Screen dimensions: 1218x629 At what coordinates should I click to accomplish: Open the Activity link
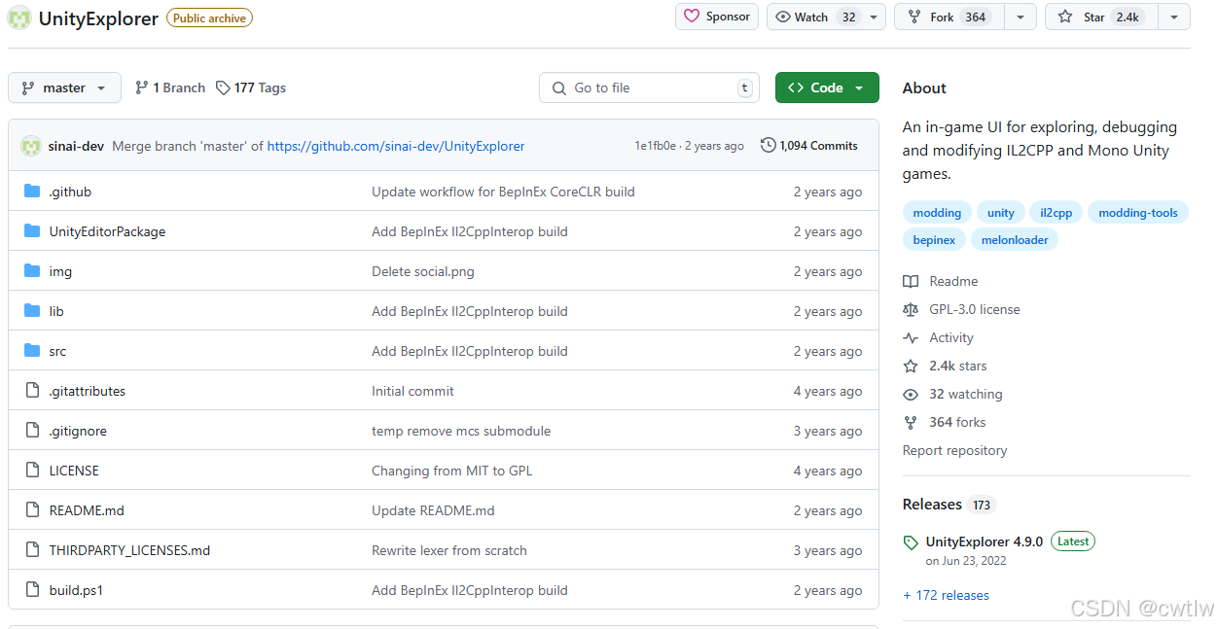939,337
